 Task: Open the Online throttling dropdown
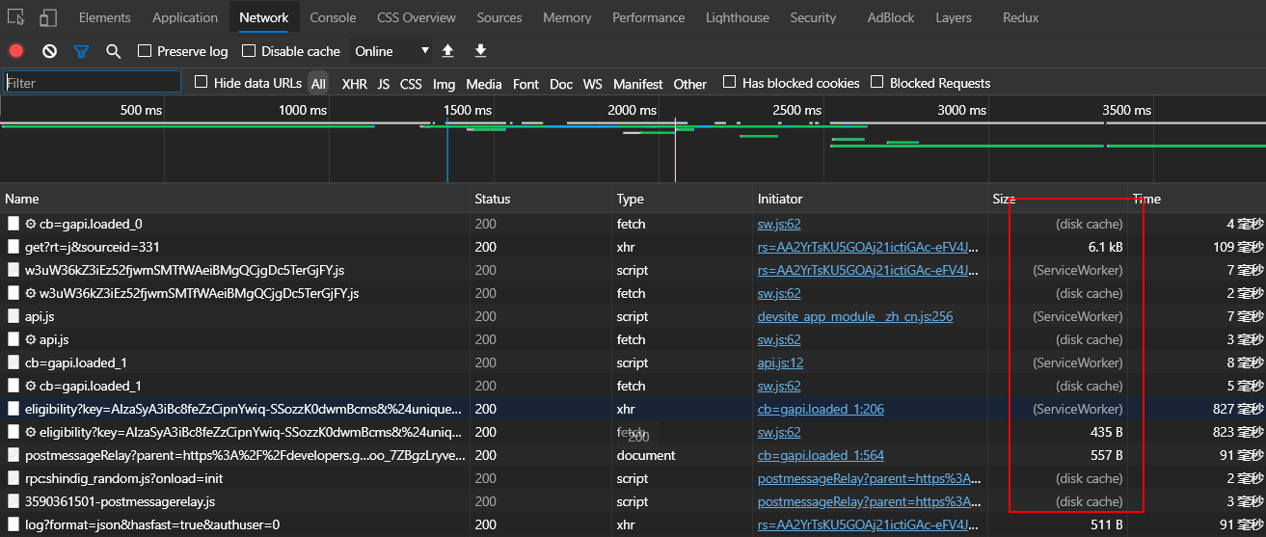(x=391, y=51)
